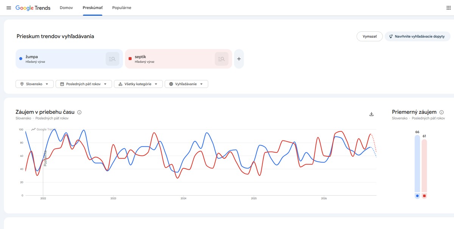Open the Google apps grid
This screenshot has height=229, width=454.
(x=449, y=8)
